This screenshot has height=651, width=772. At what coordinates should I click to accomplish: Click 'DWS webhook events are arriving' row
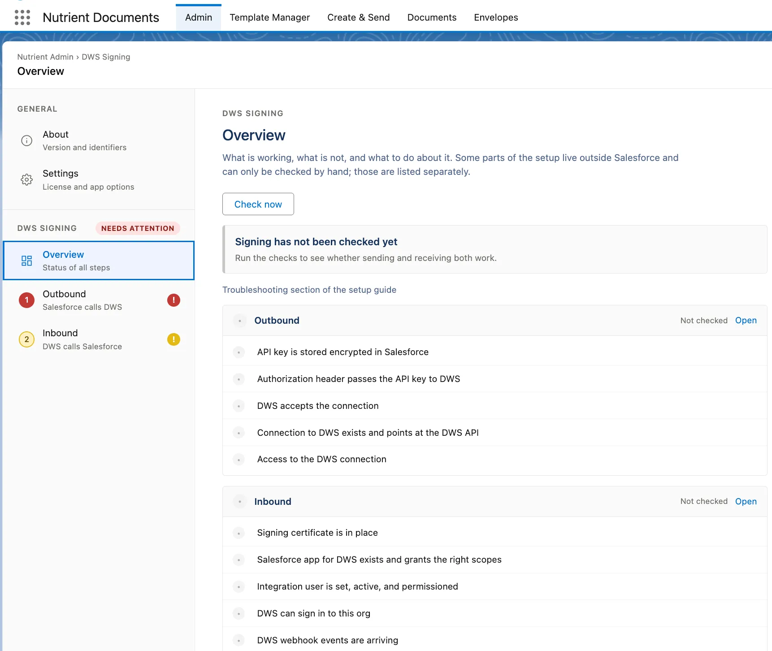click(x=495, y=640)
